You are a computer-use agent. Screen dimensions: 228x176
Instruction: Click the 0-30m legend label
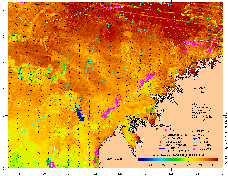(x=202, y=135)
